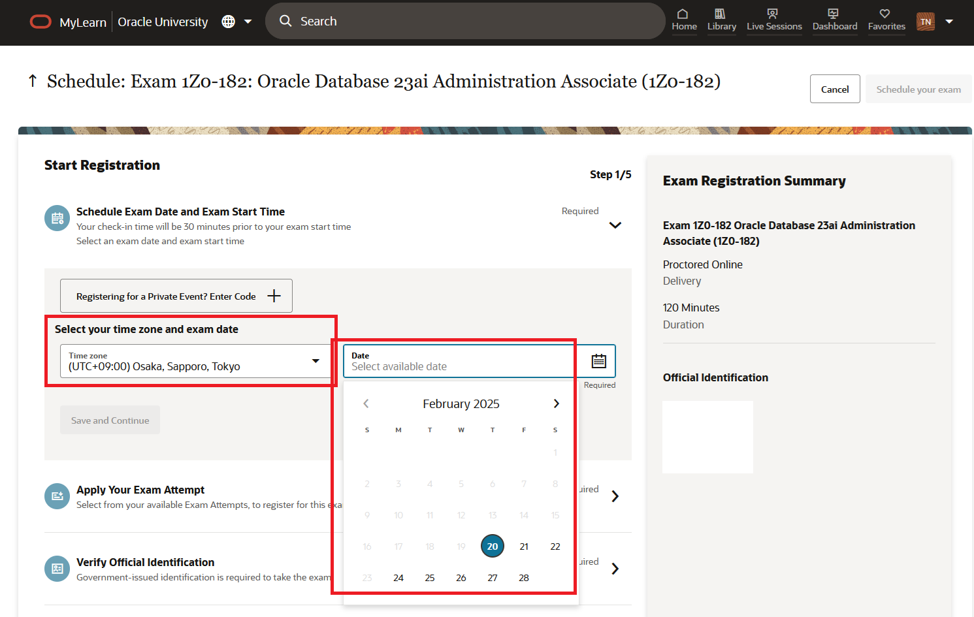
Task: Click the Apply Your Exam Attempt icon
Action: click(x=57, y=496)
